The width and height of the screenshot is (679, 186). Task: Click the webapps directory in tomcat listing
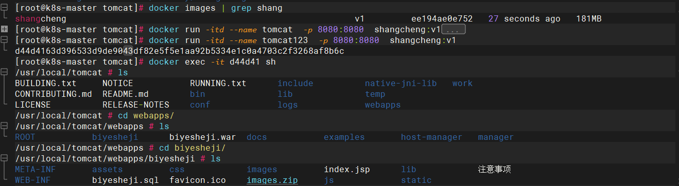(x=383, y=105)
